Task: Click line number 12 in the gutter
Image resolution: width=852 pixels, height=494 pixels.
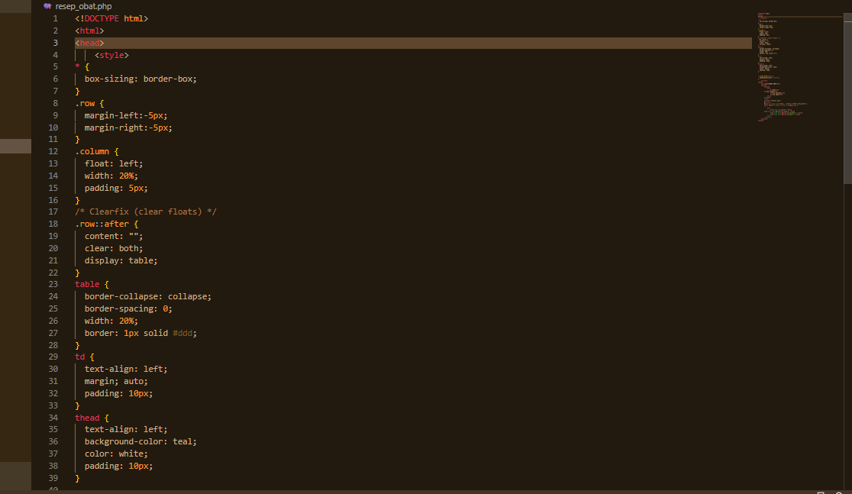Action: tap(53, 152)
